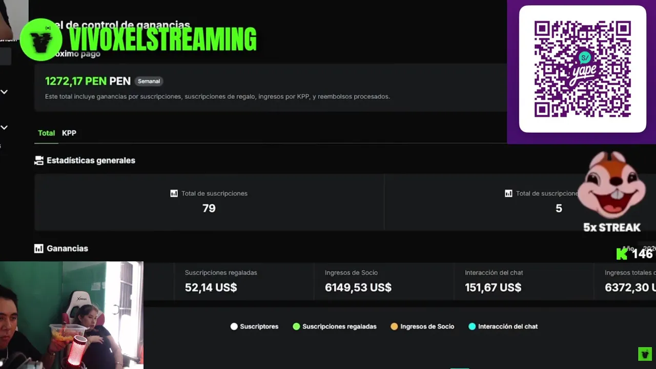Image resolution: width=656 pixels, height=369 pixels.
Task: Click the Ingresos de Socio earnings card
Action: point(383,281)
